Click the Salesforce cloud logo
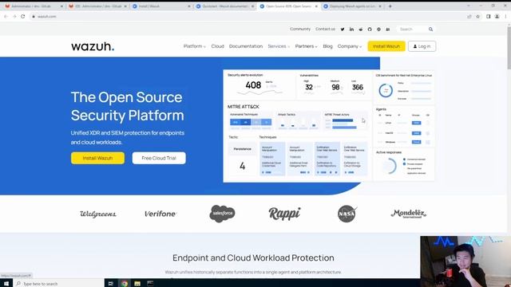The image size is (511, 287). click(222, 214)
